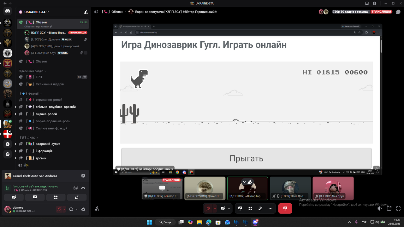Viewport: 404px width, 227px height.
Task: Open the inbox icon in title bar
Action: [367, 3]
